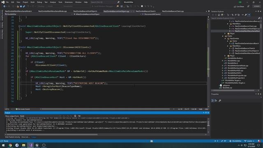The height and width of the screenshot is (148, 263).
Task: Collapse the Game folder under Public
Action: 228,41
